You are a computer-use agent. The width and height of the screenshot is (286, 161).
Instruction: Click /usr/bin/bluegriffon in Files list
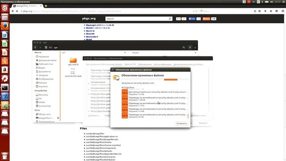tap(95, 134)
